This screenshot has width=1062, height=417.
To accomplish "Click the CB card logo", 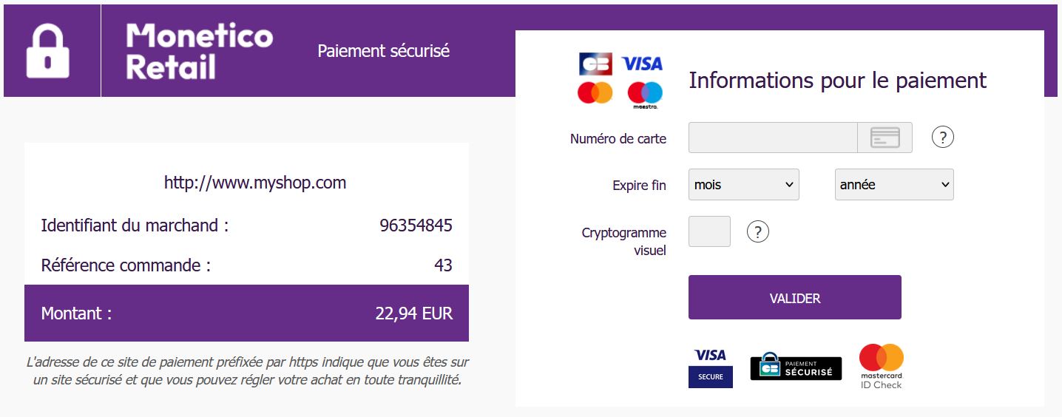I will point(595,64).
